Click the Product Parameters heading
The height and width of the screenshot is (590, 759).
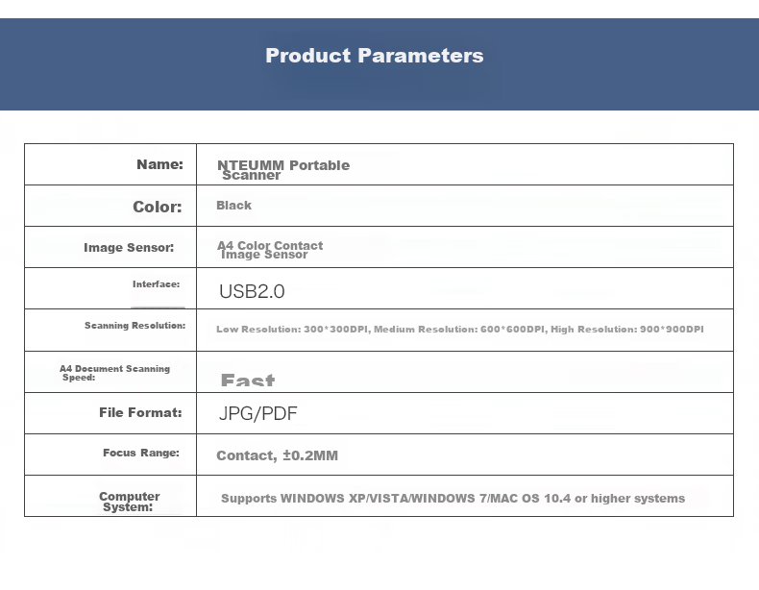click(x=374, y=56)
